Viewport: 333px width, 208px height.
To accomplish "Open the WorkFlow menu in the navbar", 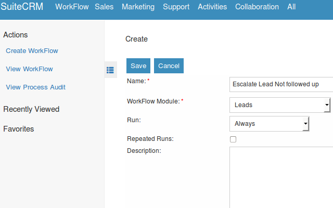I will pos(72,7).
